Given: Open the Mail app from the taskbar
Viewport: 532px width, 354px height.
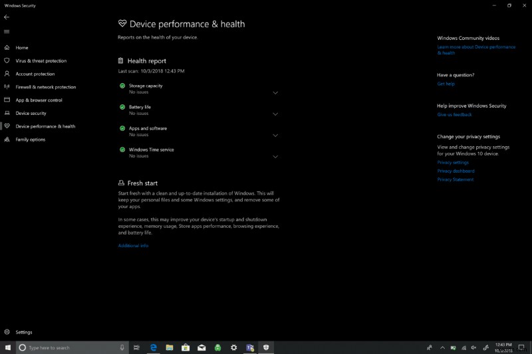Looking at the screenshot, I should tap(201, 347).
